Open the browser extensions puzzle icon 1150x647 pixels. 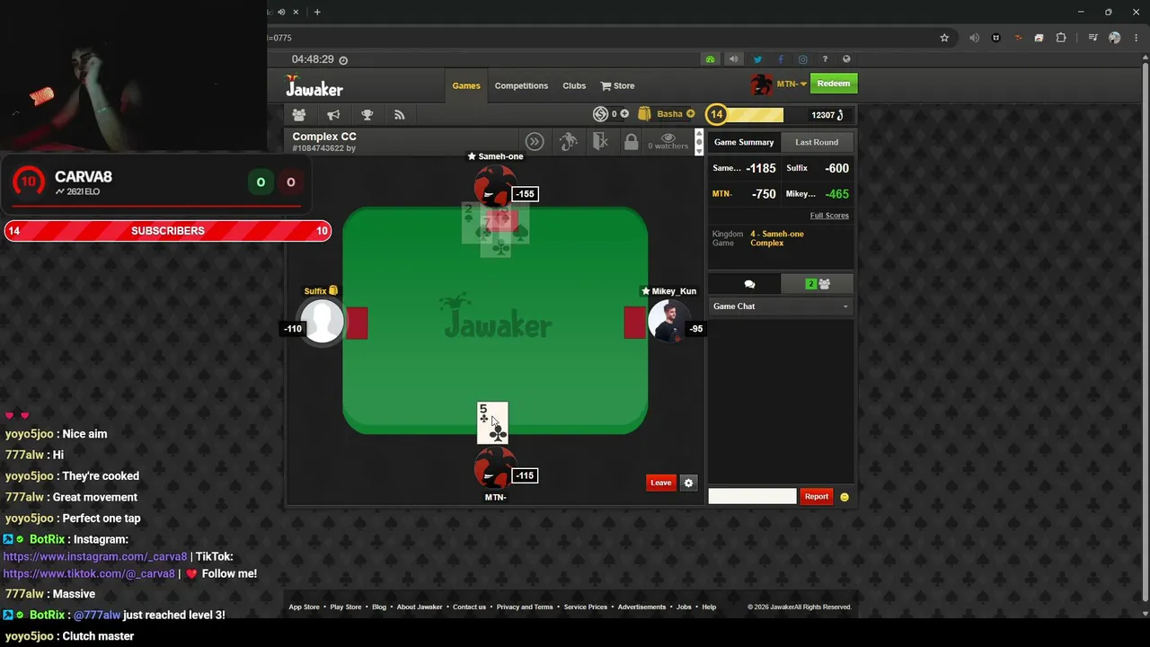[1061, 38]
